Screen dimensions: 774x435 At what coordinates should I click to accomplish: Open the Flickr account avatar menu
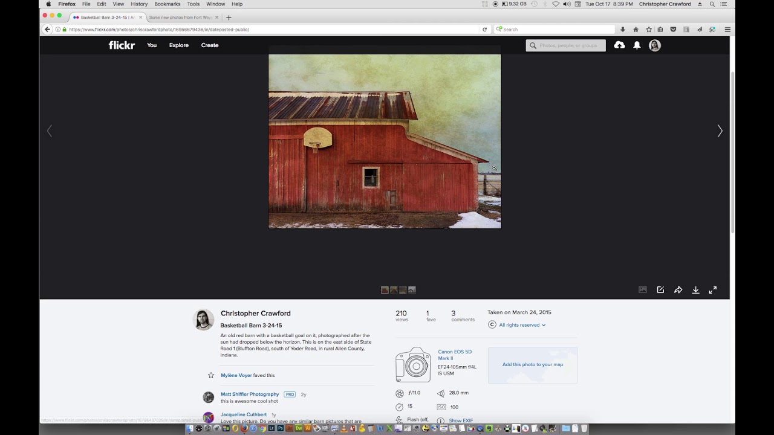point(655,45)
